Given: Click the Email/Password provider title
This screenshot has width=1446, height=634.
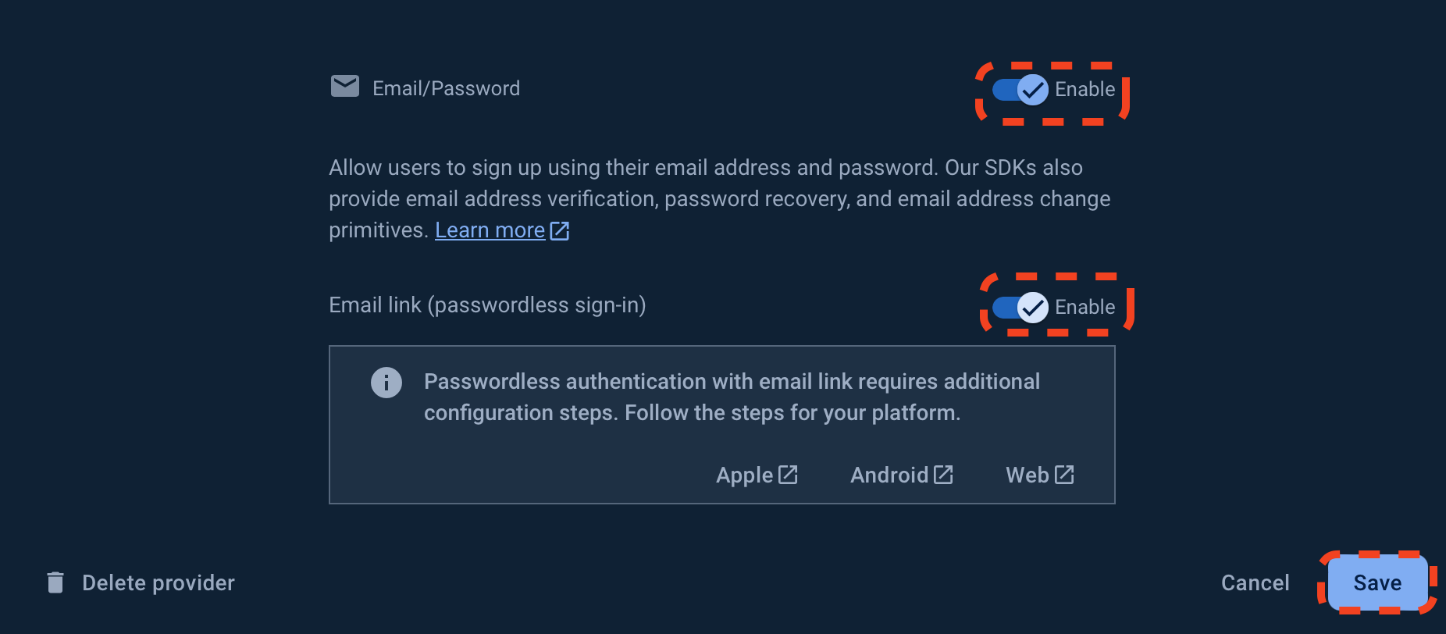Looking at the screenshot, I should [446, 89].
